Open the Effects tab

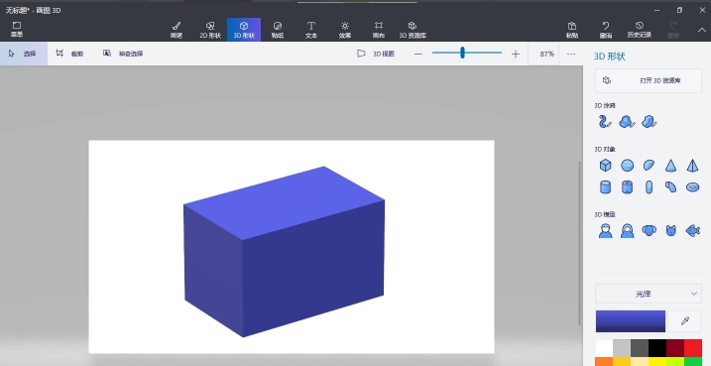tap(345, 30)
